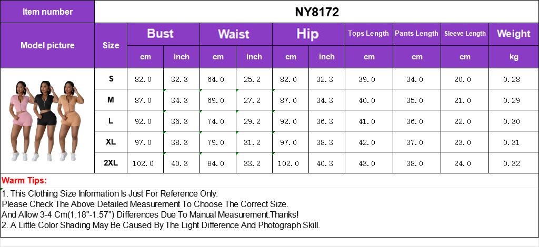Viewport: 539px width, 247px height.
Task: Click the XL size row label
Action: coord(111,142)
